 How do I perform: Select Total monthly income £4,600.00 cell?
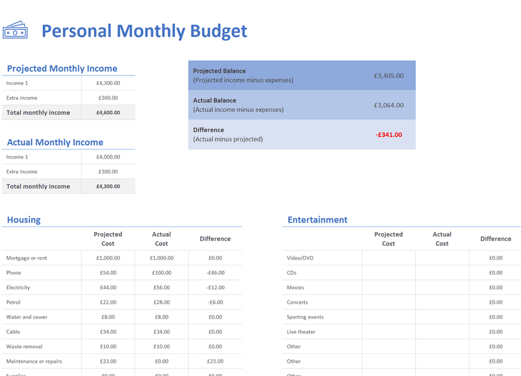pos(108,113)
